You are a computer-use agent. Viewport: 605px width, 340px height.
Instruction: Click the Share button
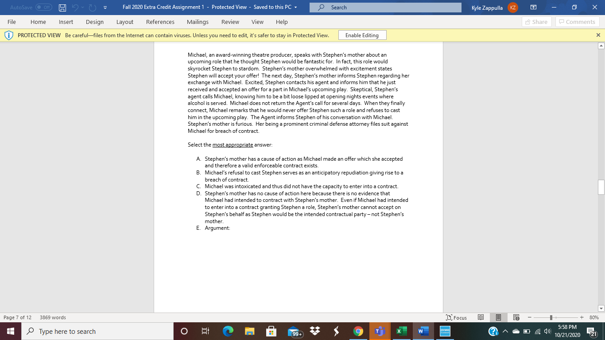click(x=536, y=22)
